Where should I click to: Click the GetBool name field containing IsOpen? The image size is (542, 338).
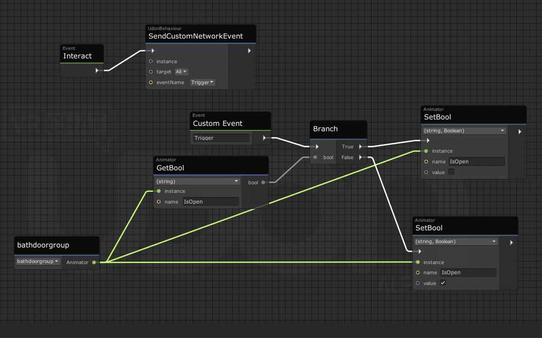(210, 202)
